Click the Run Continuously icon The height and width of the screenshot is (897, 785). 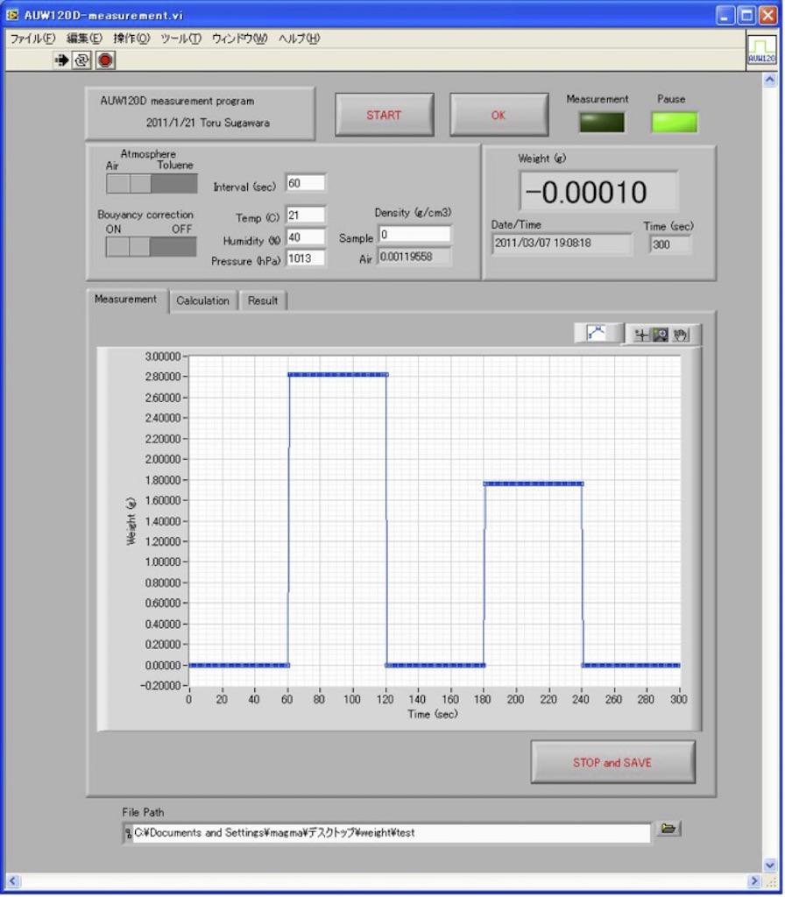coord(82,60)
